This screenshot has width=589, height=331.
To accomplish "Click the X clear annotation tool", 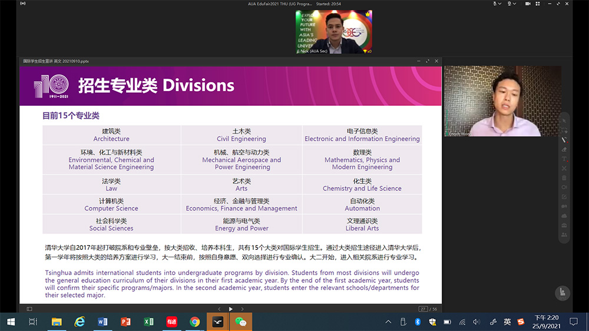I will [x=564, y=168].
